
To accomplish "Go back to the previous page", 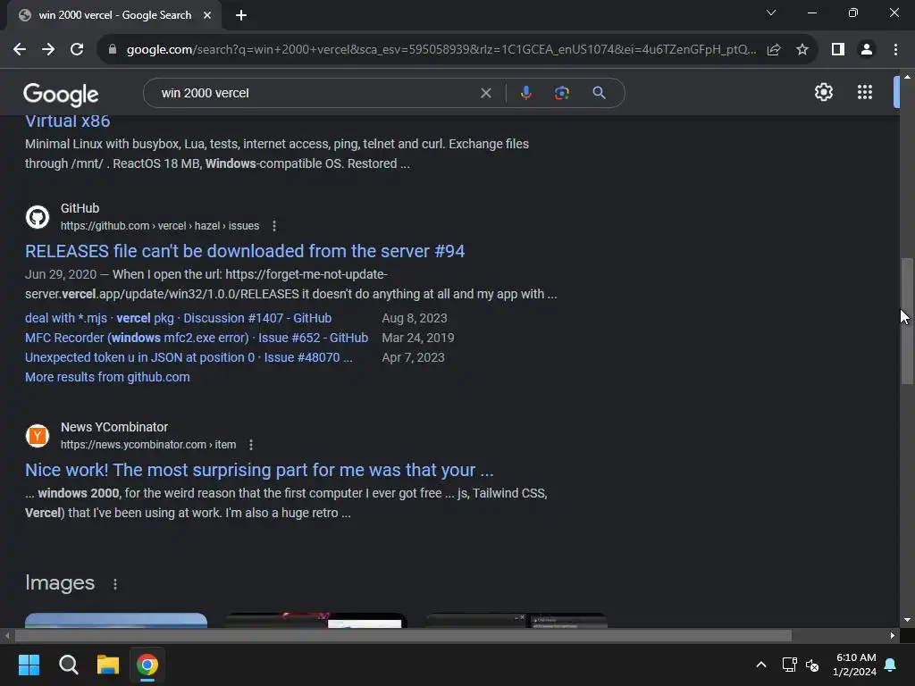I will (20, 50).
